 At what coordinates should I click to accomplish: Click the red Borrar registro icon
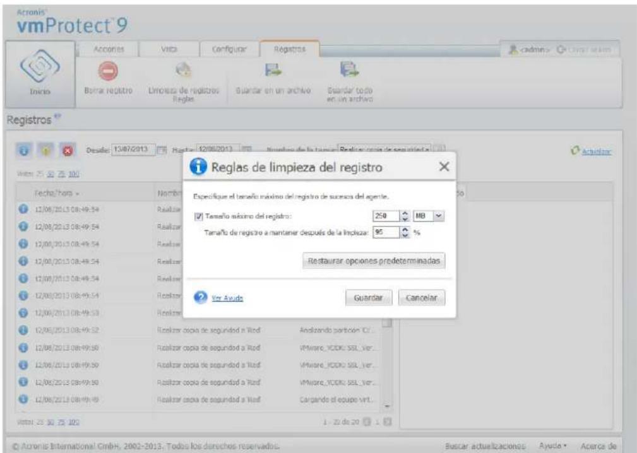[108, 71]
